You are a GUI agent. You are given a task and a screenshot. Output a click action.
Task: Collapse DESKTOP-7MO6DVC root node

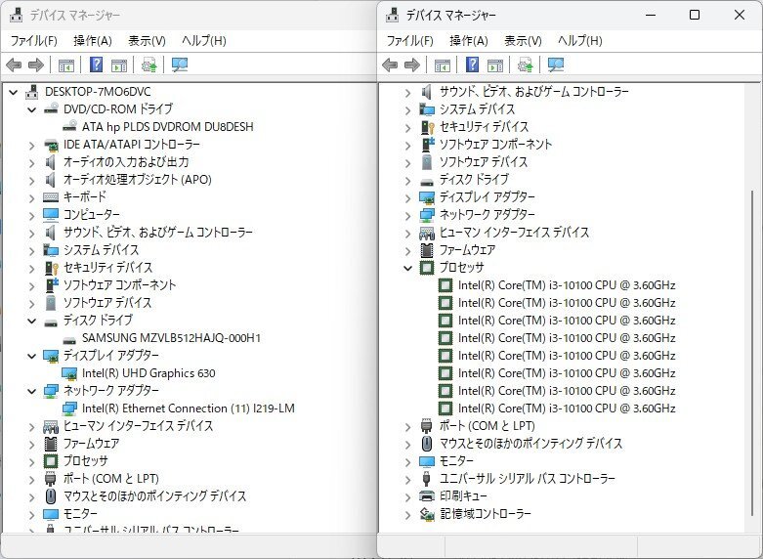14,92
